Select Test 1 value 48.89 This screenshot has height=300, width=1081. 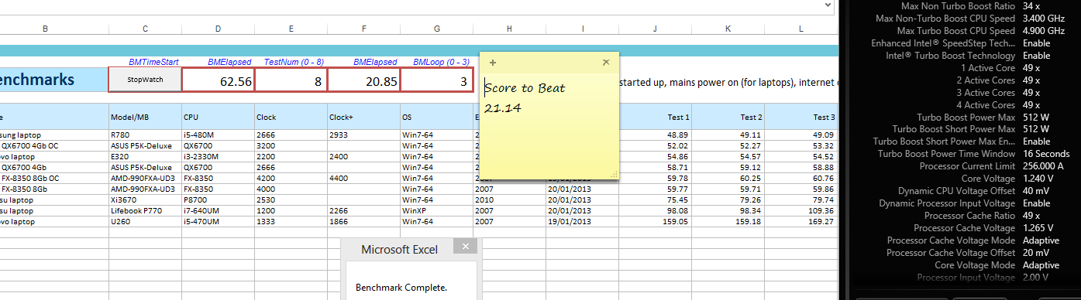[x=655, y=135]
